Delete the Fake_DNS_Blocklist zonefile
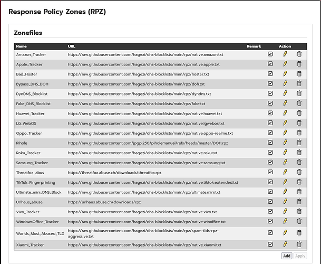321x264 pixels. click(299, 103)
